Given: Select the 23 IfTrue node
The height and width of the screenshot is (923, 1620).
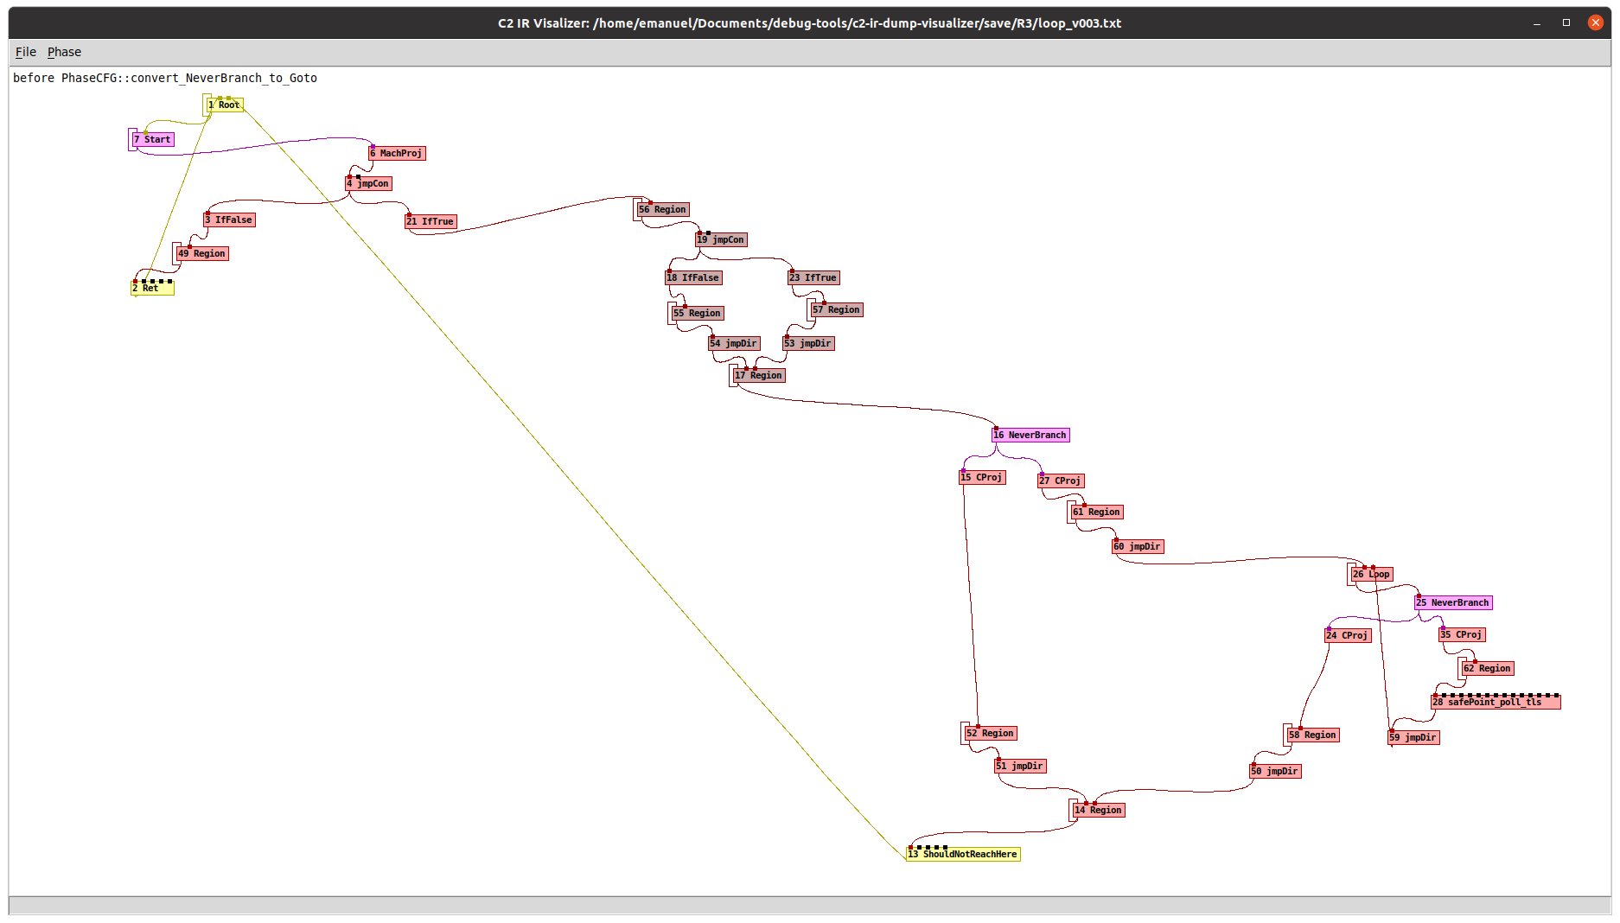Looking at the screenshot, I should click(813, 278).
